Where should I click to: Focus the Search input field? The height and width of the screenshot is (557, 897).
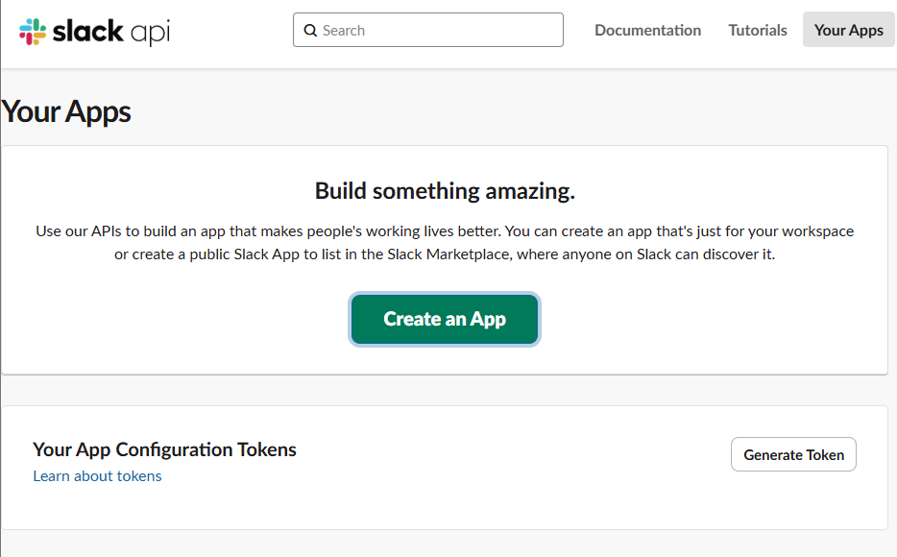pos(428,30)
